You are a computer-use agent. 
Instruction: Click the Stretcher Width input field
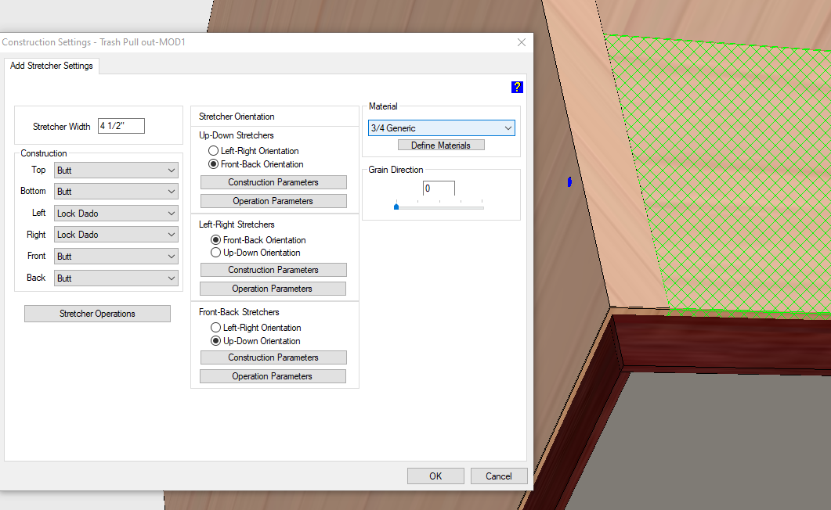click(121, 127)
